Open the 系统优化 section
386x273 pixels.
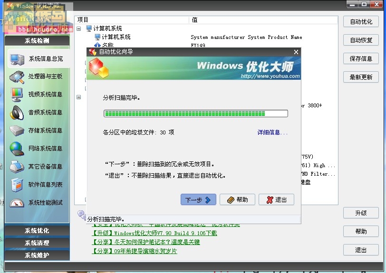pyautogui.click(x=37, y=230)
